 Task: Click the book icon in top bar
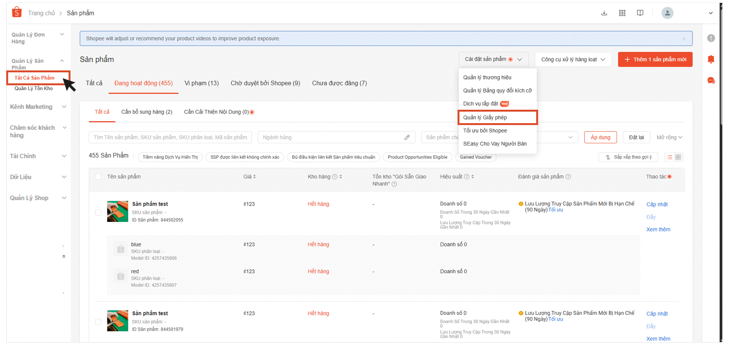coord(640,13)
